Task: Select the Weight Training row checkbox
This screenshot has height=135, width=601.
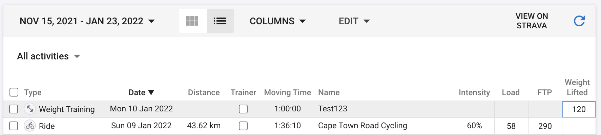Action: (x=14, y=109)
